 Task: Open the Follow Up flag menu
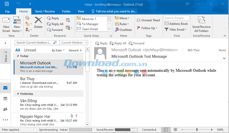[x=147, y=28]
